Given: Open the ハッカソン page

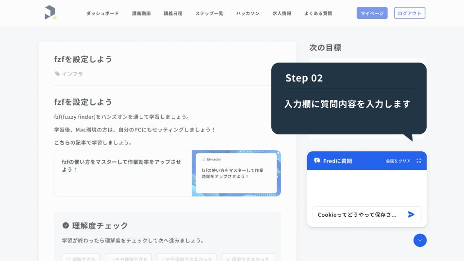Looking at the screenshot, I should [248, 13].
